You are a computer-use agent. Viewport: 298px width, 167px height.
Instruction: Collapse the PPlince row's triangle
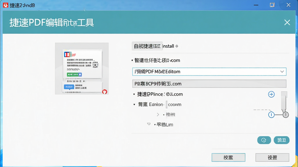[x=134, y=94]
